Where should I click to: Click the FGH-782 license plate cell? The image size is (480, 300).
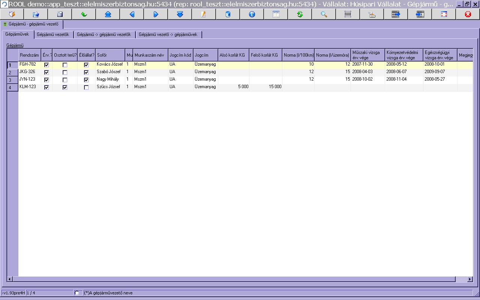pos(30,64)
